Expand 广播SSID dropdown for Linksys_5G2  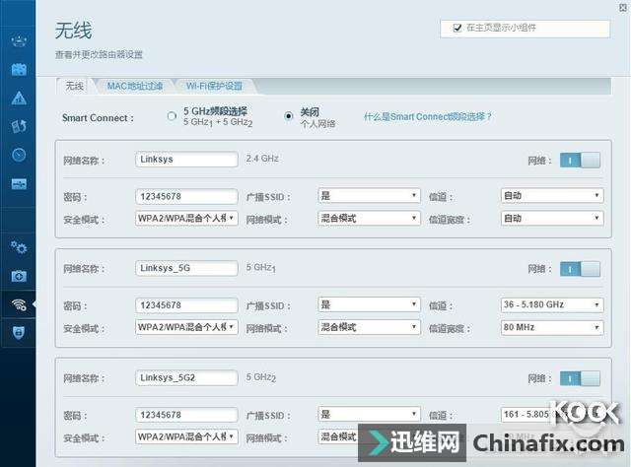click(x=369, y=415)
